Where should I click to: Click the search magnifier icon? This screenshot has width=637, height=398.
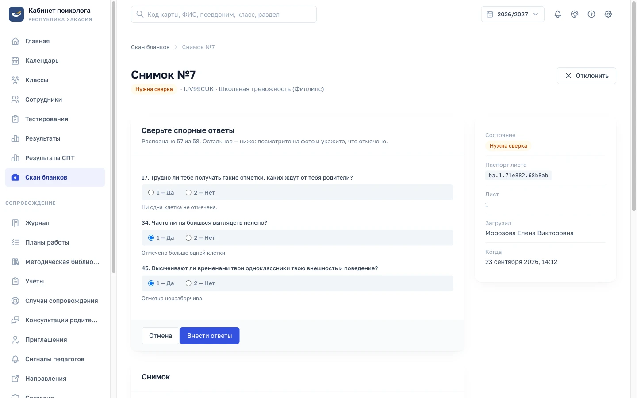(140, 14)
